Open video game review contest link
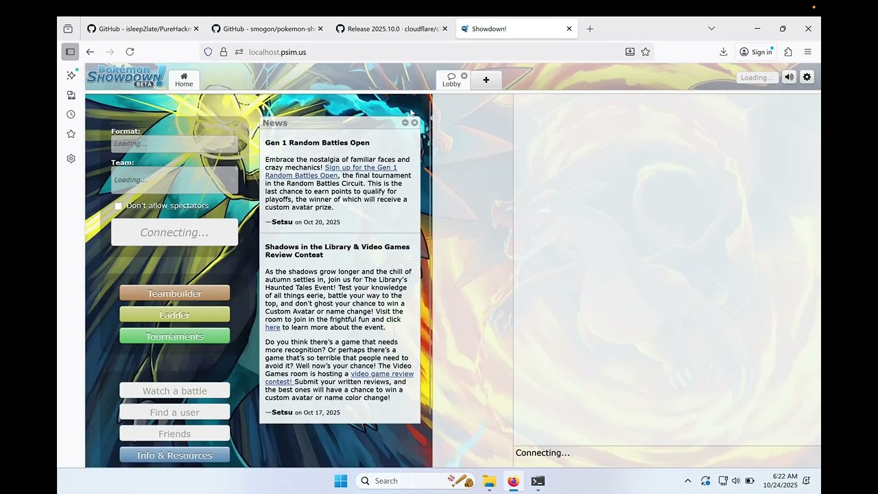 tap(340, 378)
